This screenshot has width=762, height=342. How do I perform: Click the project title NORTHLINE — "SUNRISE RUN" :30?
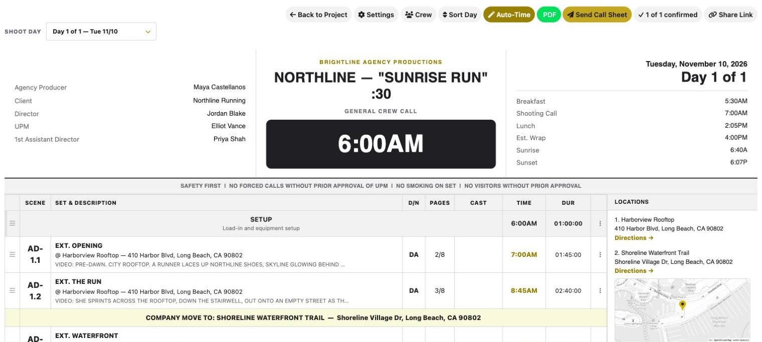381,86
